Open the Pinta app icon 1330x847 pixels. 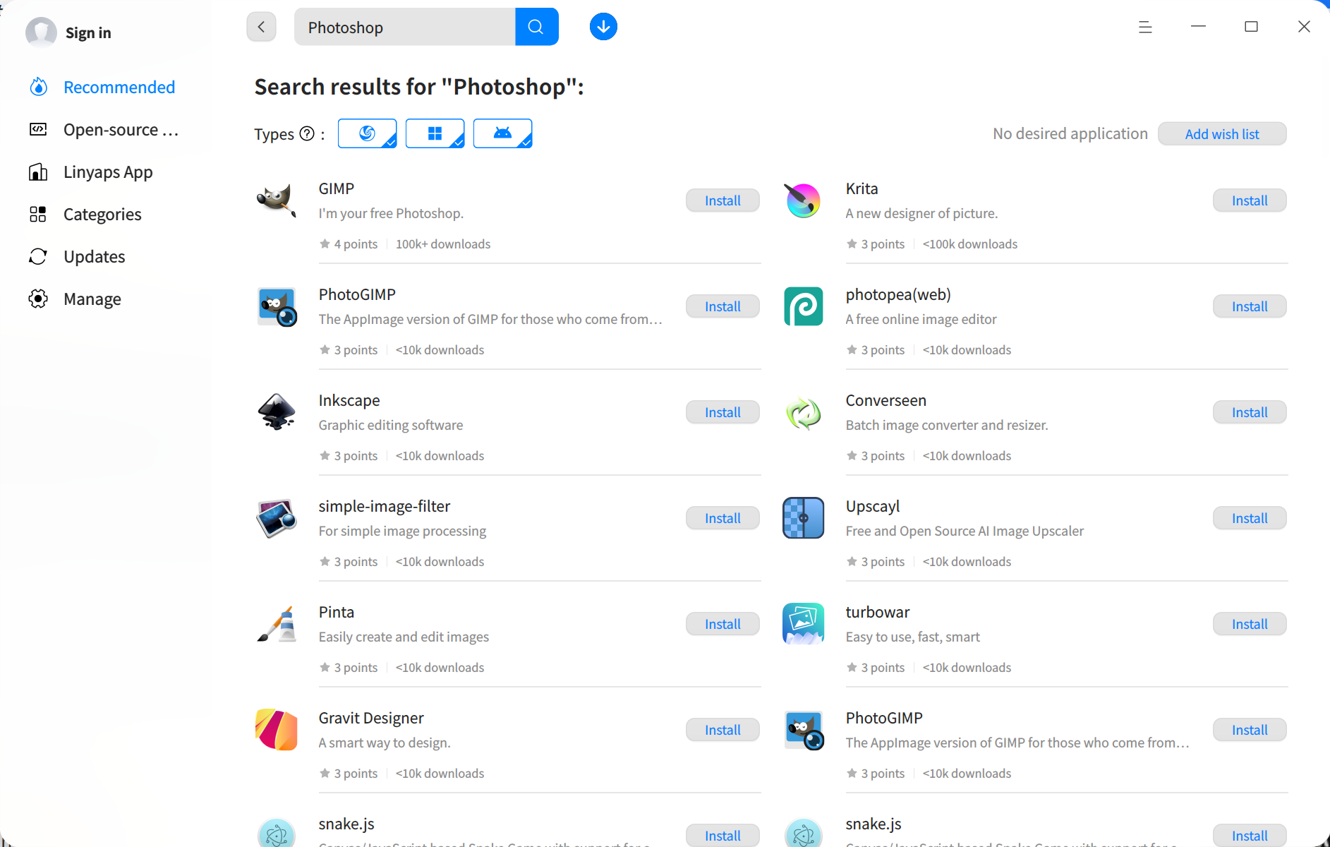pyautogui.click(x=277, y=624)
